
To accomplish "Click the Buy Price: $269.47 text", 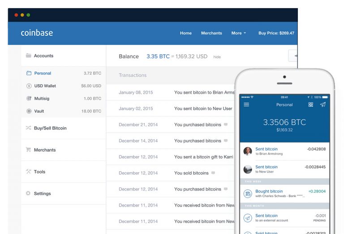I will click(276, 33).
